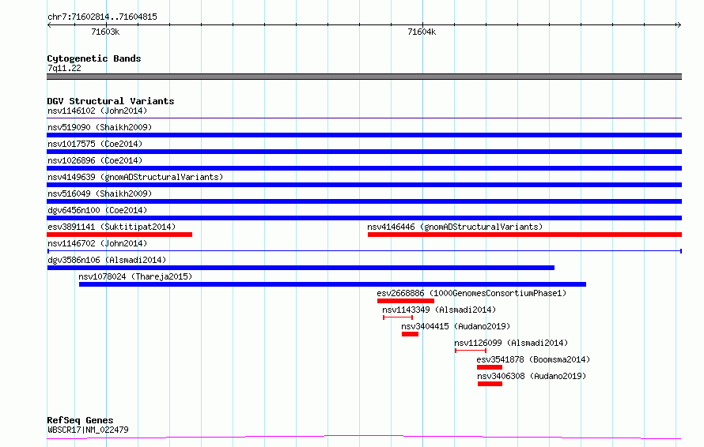The width and height of the screenshot is (704, 447).
Task: Open nsv3404415 (Audano2019) label
Action: (456, 326)
